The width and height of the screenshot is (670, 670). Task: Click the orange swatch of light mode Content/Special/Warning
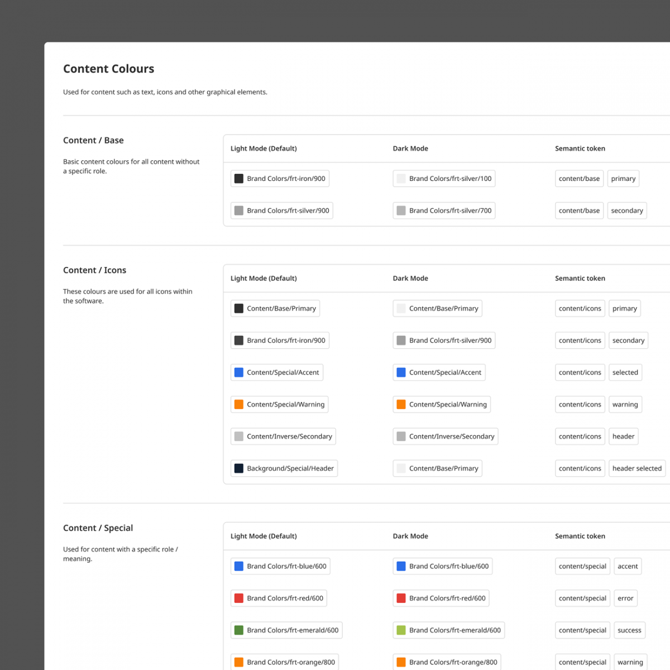[238, 404]
